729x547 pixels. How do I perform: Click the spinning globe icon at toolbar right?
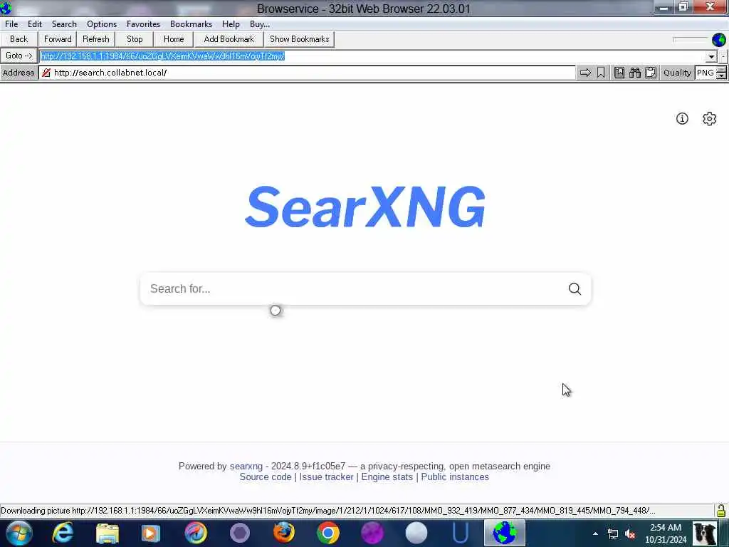(x=719, y=40)
